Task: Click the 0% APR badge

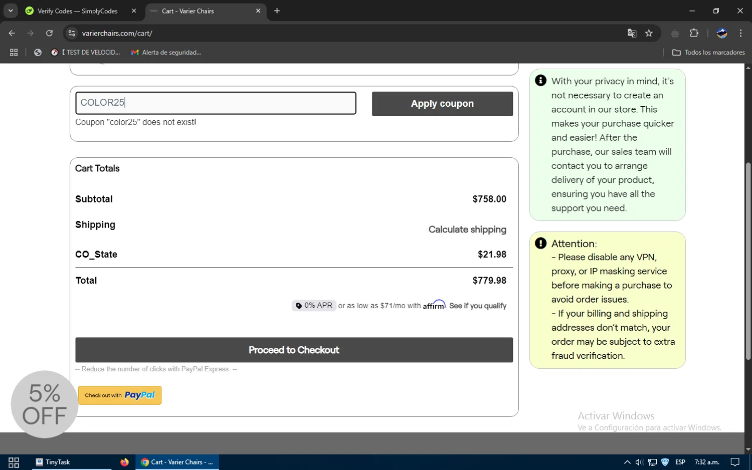Action: click(x=314, y=305)
